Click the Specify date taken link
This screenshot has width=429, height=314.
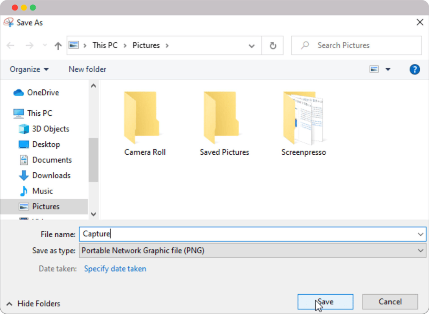pos(115,269)
